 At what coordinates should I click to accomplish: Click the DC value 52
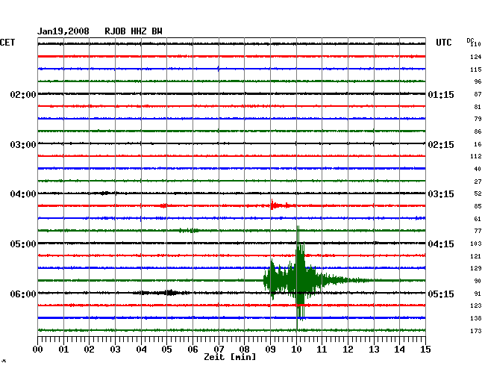point(478,193)
